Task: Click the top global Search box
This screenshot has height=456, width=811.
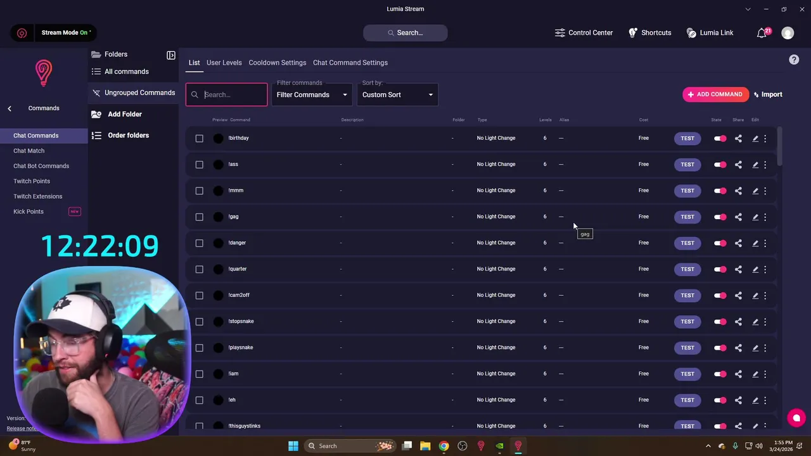Action: 405,33
